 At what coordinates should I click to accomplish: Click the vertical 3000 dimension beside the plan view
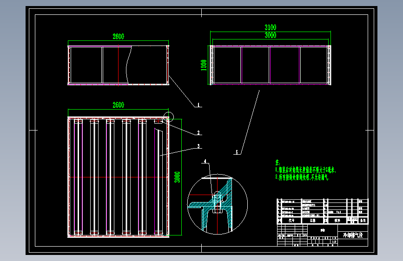[178, 177]
